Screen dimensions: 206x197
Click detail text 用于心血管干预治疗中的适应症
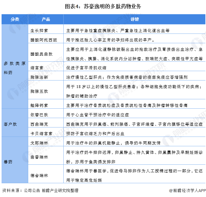97,115
